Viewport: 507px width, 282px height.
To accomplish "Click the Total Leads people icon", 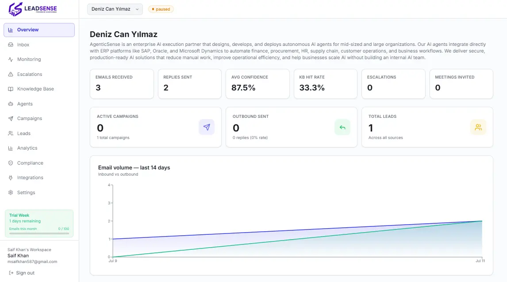I will pos(478,127).
